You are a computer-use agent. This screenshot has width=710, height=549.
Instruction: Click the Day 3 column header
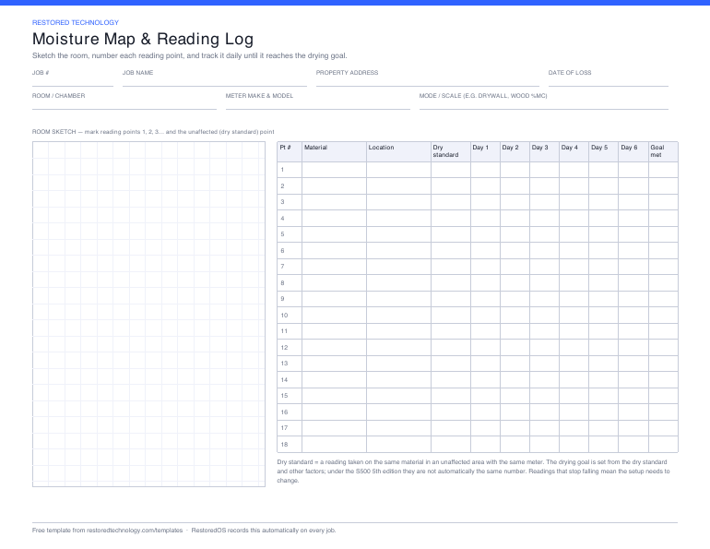[x=544, y=151]
